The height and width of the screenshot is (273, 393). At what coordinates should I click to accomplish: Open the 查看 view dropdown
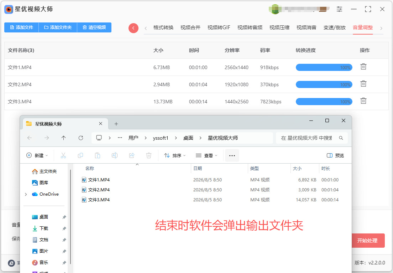tap(206, 156)
